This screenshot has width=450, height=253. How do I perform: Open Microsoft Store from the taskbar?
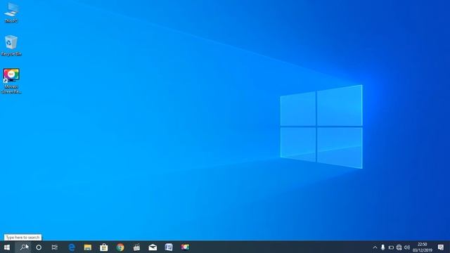point(104,247)
